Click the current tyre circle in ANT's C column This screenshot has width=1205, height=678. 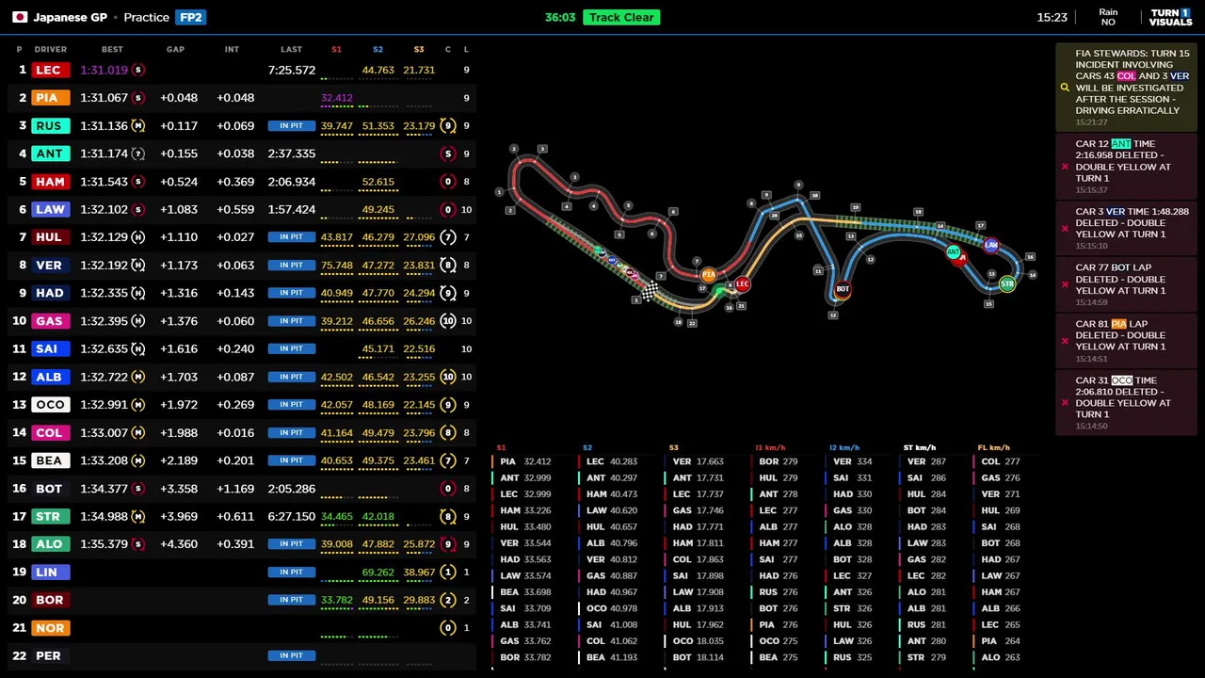click(448, 153)
